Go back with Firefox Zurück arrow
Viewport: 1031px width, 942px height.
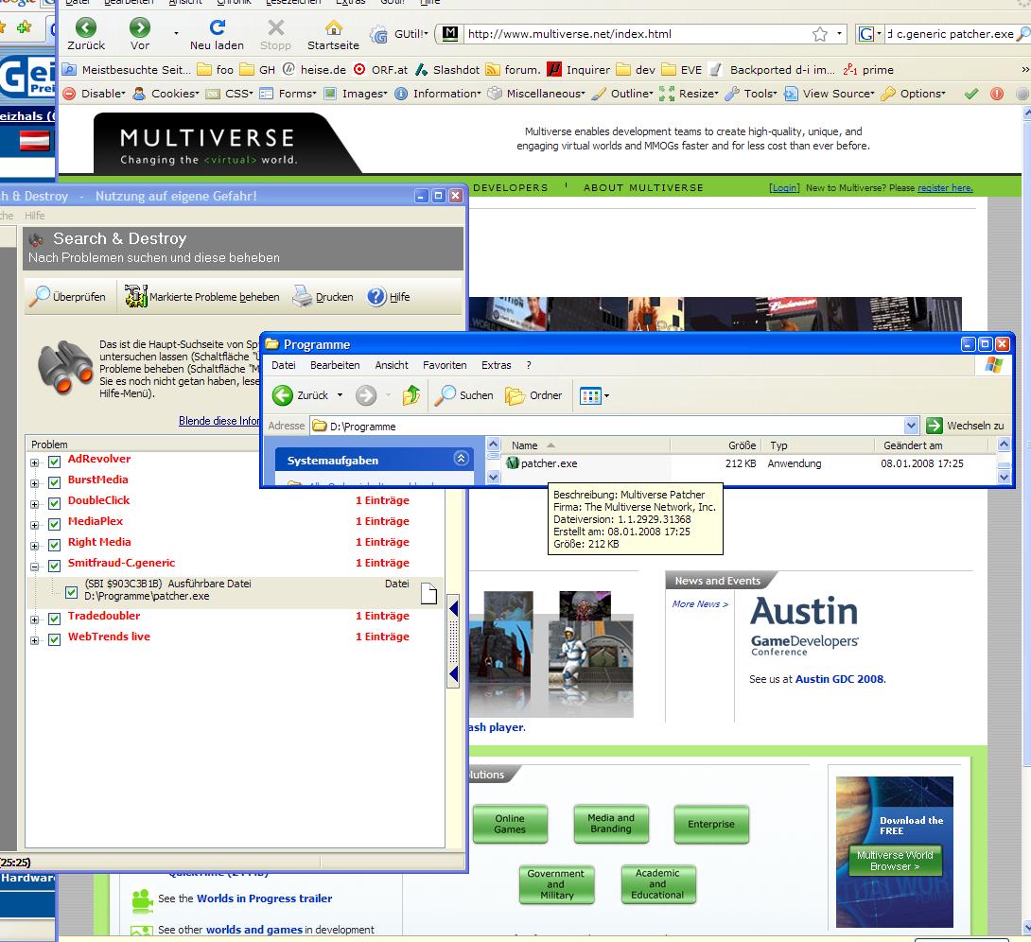click(86, 27)
